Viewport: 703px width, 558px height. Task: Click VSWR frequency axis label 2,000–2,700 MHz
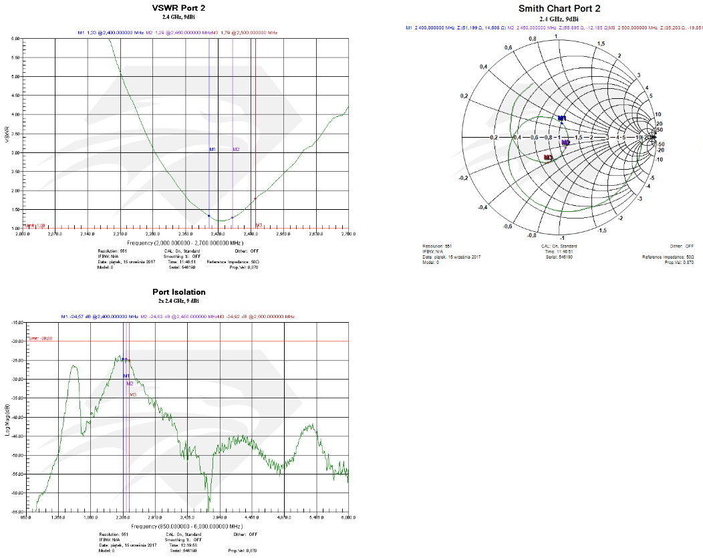185,243
